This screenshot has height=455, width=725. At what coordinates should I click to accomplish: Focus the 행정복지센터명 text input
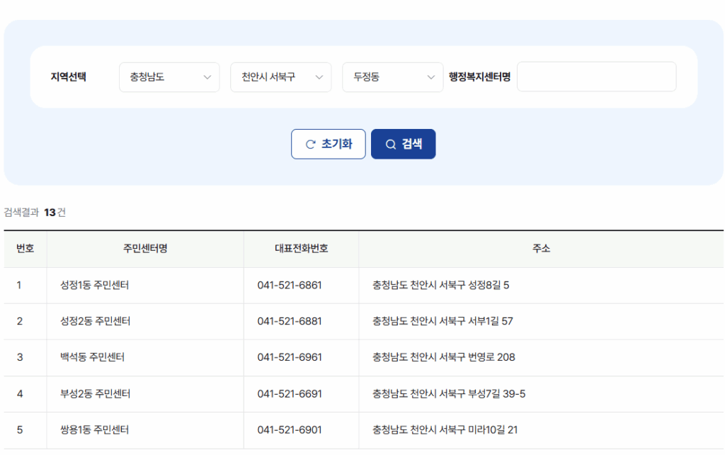pos(596,77)
